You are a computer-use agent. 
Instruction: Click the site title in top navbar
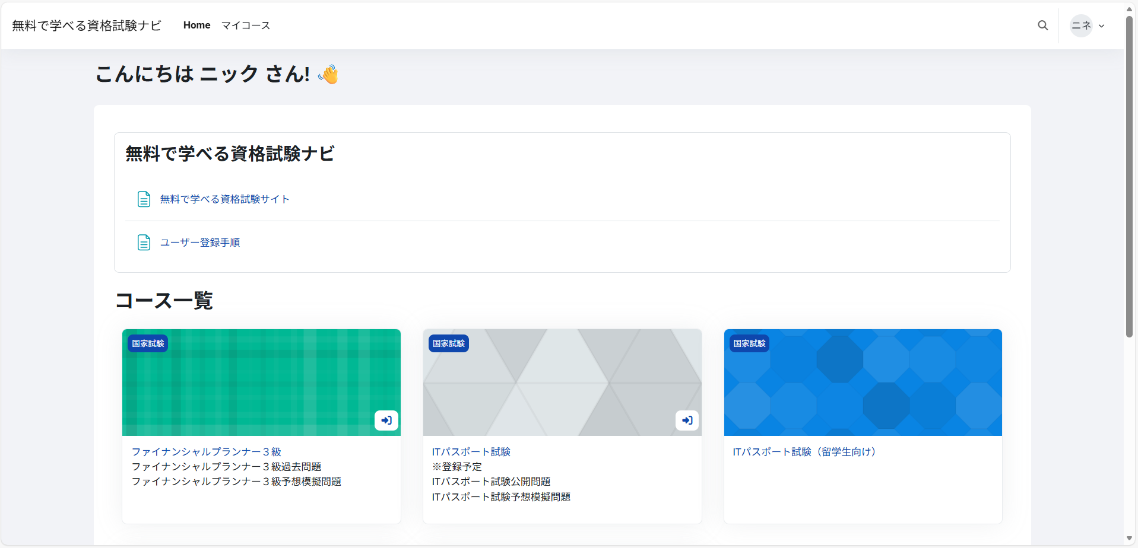coord(87,26)
